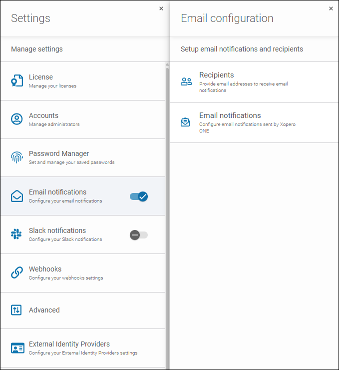This screenshot has height=370, width=339.
Task: Turn off the Email notifications toggle
Action: (x=139, y=196)
